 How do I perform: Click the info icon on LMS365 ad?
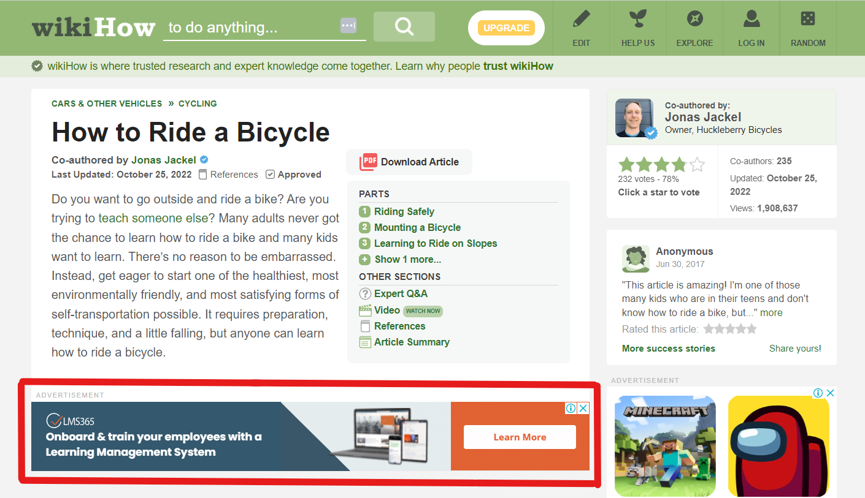pyautogui.click(x=571, y=408)
